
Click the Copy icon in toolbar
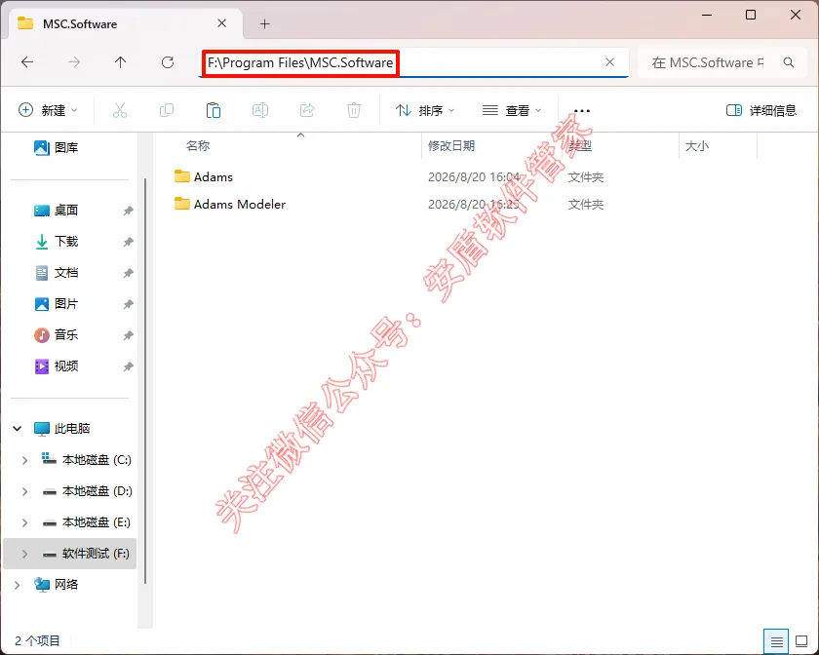click(x=167, y=110)
